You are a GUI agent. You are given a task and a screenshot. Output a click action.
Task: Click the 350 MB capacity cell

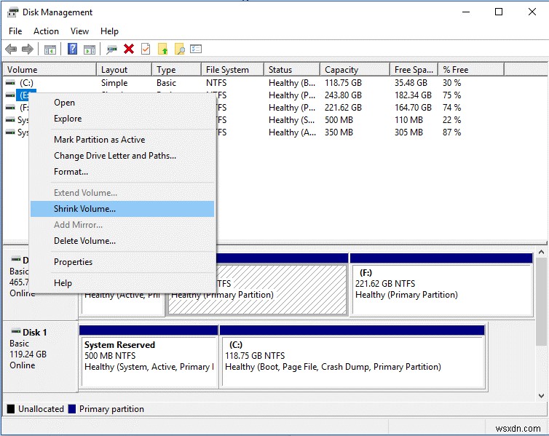(x=339, y=132)
